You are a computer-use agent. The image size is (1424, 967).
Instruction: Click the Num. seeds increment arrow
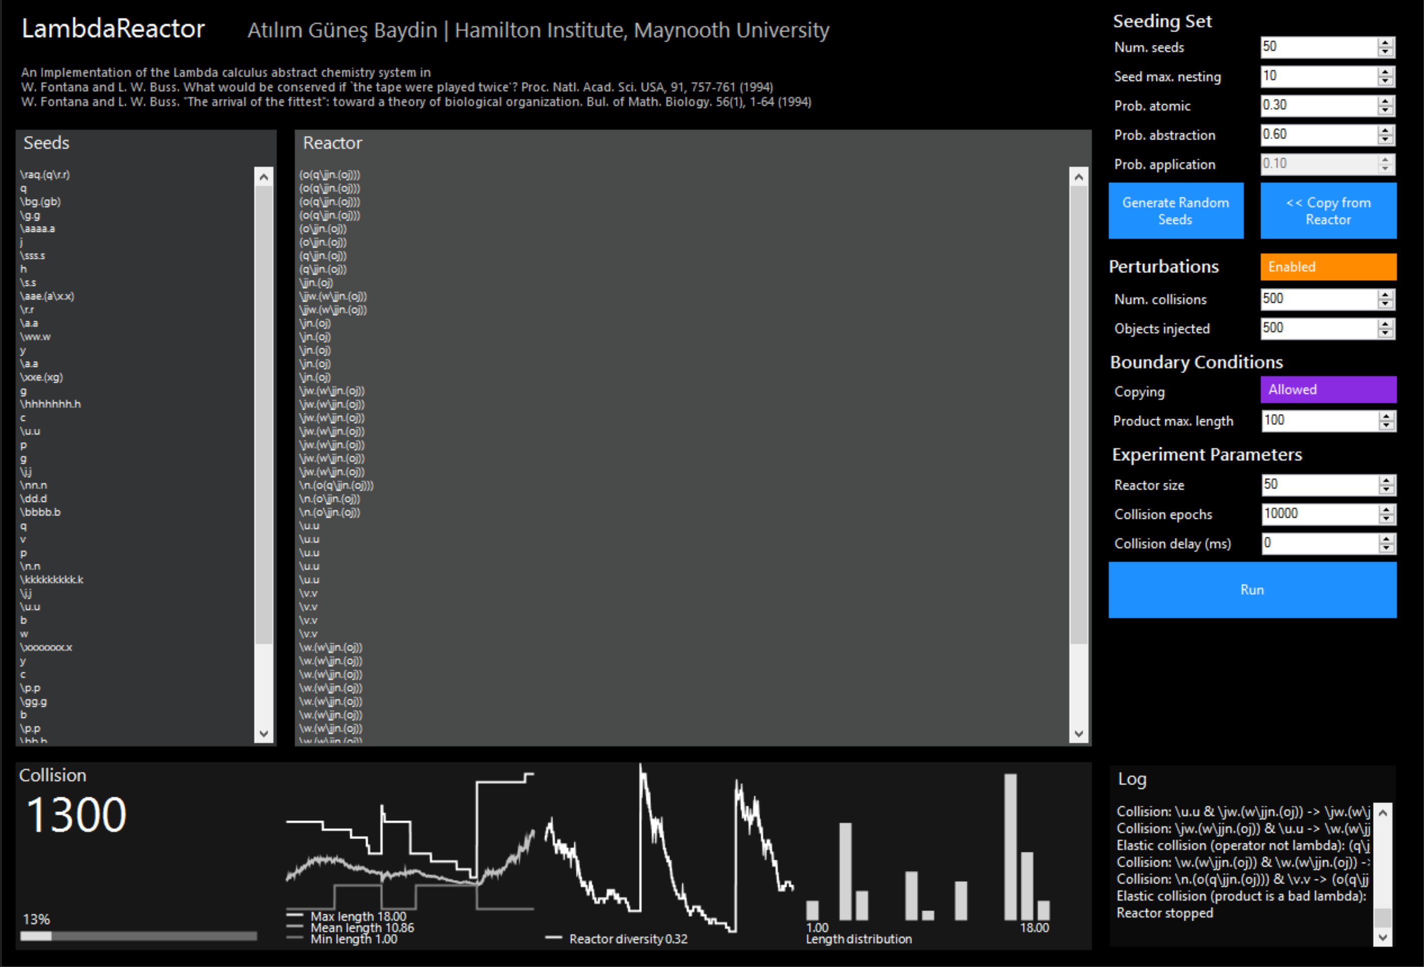point(1385,43)
